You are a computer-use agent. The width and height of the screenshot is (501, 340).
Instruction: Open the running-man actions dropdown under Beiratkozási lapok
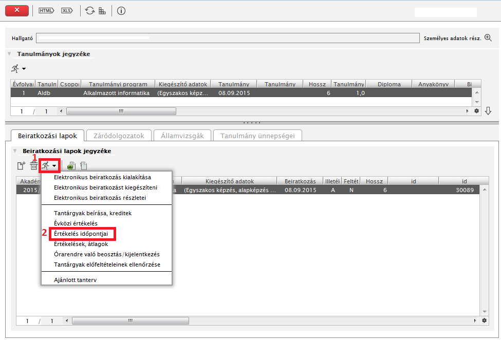point(50,165)
